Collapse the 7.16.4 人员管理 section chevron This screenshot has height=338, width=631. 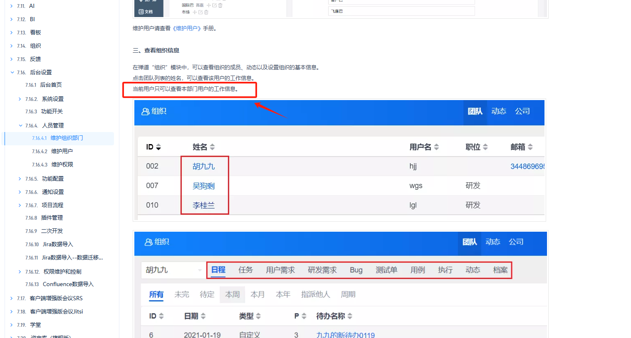click(20, 125)
